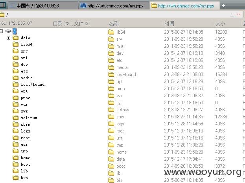Expand the data folder in tree

[8, 38]
